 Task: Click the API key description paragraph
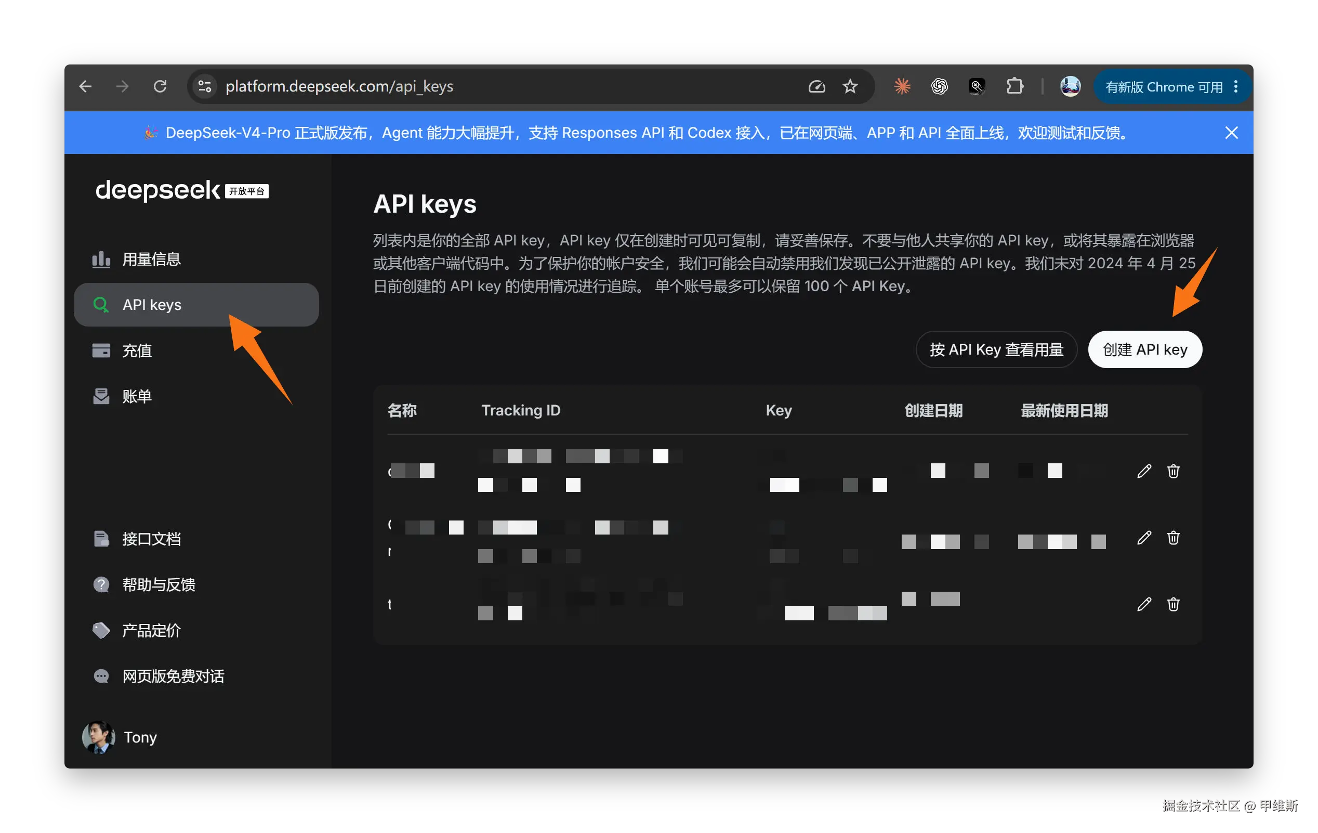(x=784, y=264)
